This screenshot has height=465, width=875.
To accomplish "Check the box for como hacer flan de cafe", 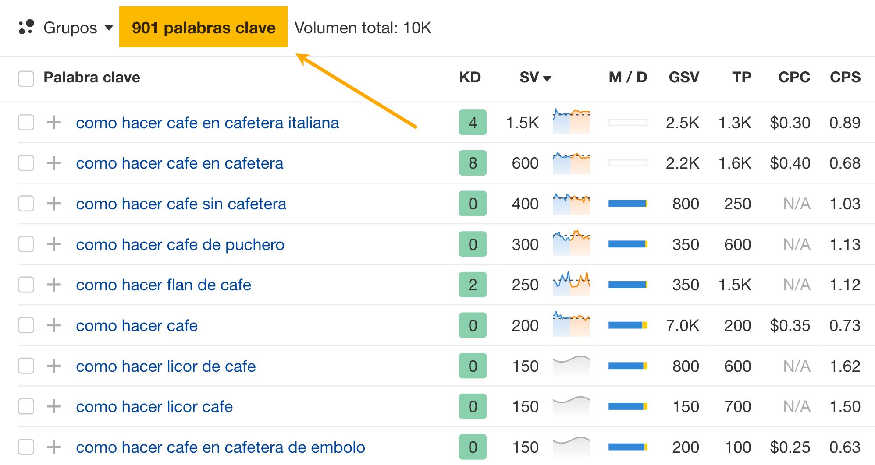I will coord(26,285).
